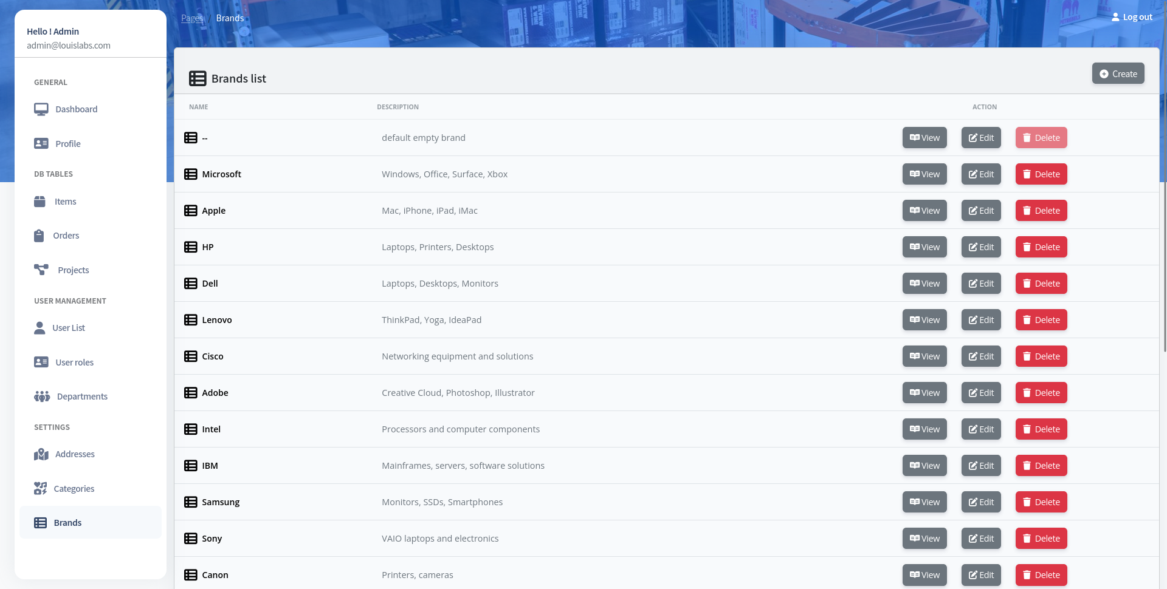Edit the Apple brand
This screenshot has width=1167, height=589.
[981, 211]
